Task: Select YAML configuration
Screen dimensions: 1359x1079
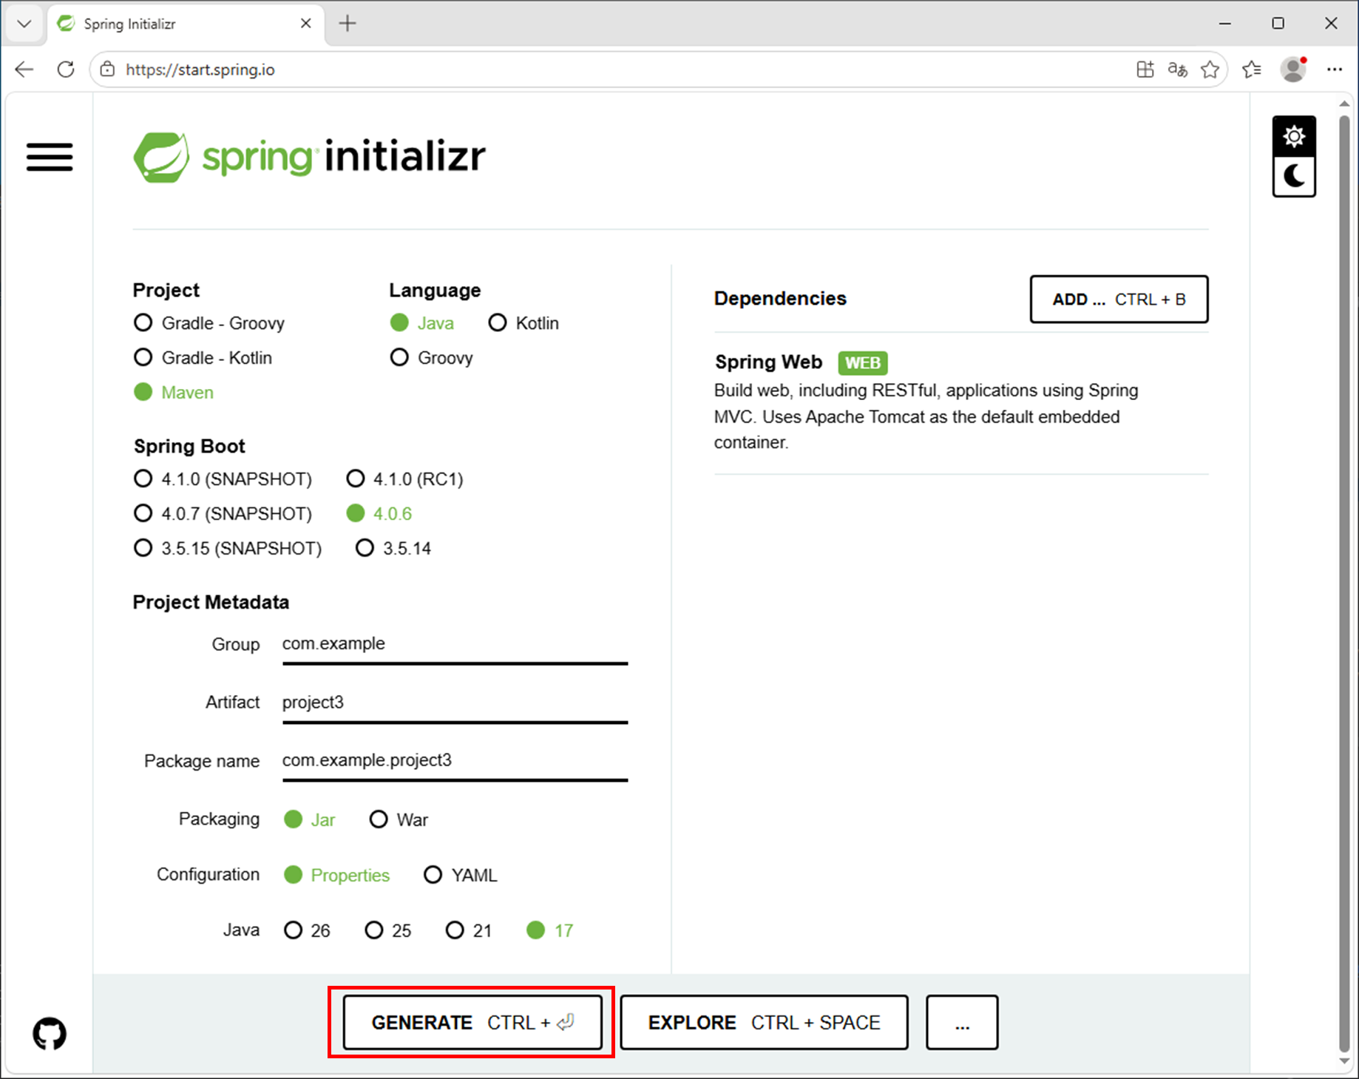Action: [460, 875]
